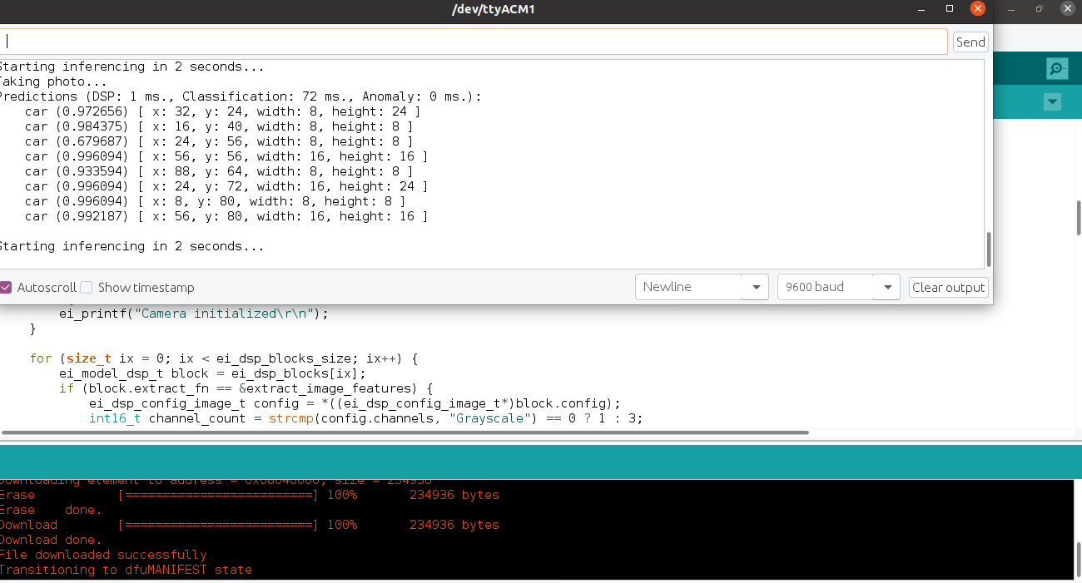Click the car (0.972656) prediction line

click(x=222, y=111)
